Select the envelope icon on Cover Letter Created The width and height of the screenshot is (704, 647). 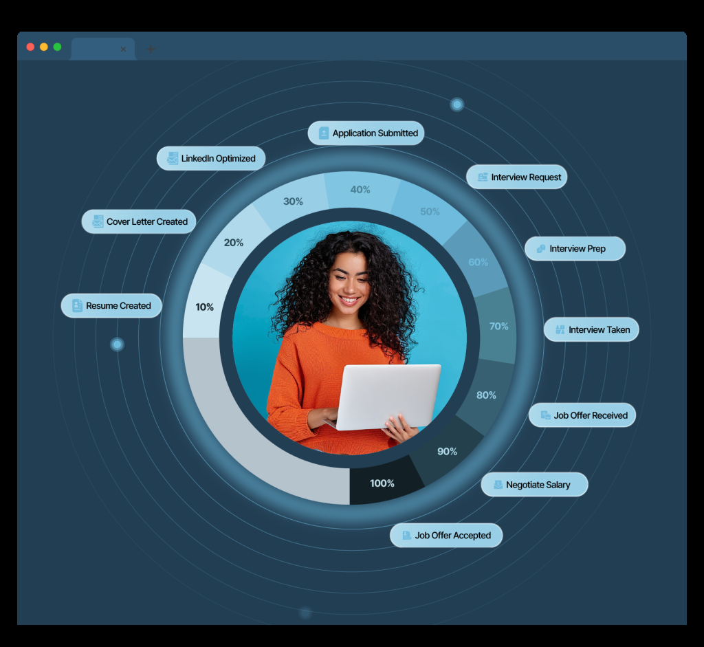pyautogui.click(x=97, y=221)
